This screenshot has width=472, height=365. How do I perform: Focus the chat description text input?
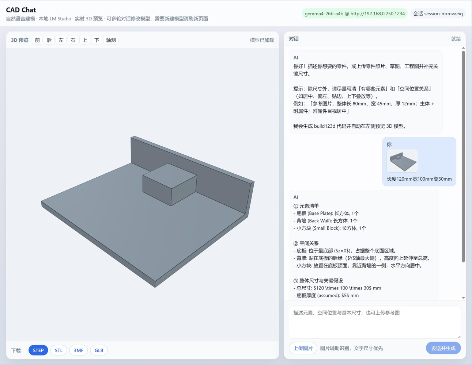[x=375, y=322]
